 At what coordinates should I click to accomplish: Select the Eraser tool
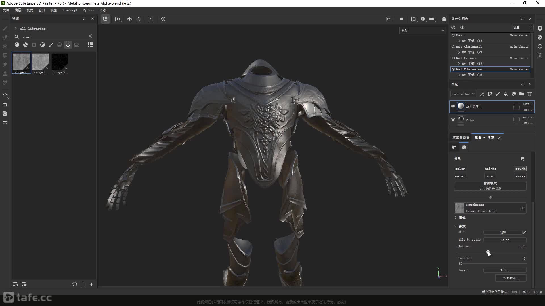(x=5, y=37)
